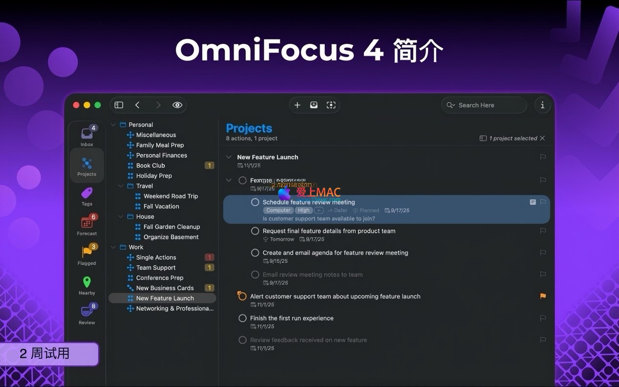Viewport: 619px width, 387px height.
Task: Show the Flagged perspective
Action: point(87,255)
